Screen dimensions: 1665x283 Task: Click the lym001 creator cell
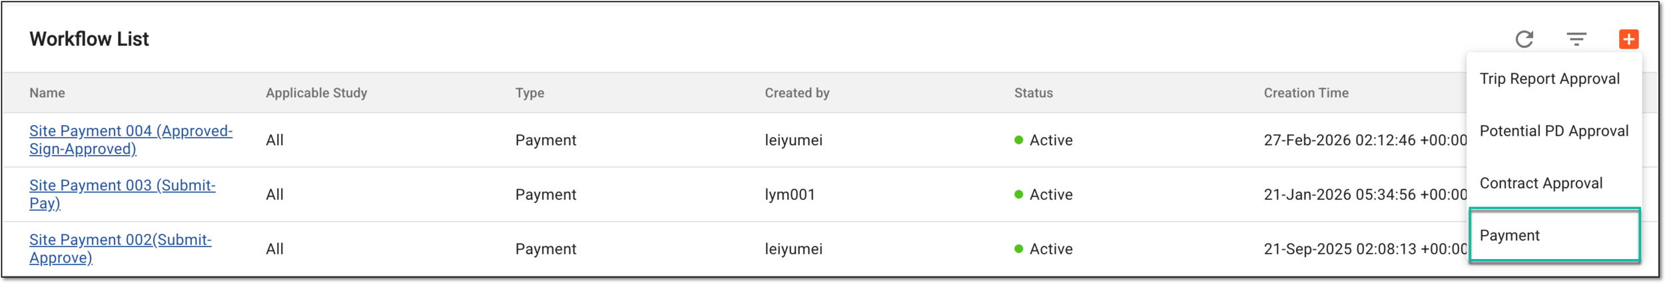(790, 195)
